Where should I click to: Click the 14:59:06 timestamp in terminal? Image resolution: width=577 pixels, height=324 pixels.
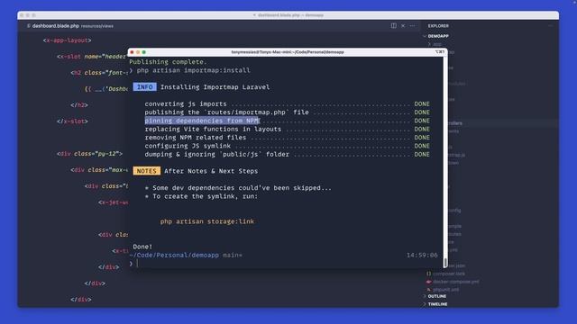pyautogui.click(x=422, y=255)
